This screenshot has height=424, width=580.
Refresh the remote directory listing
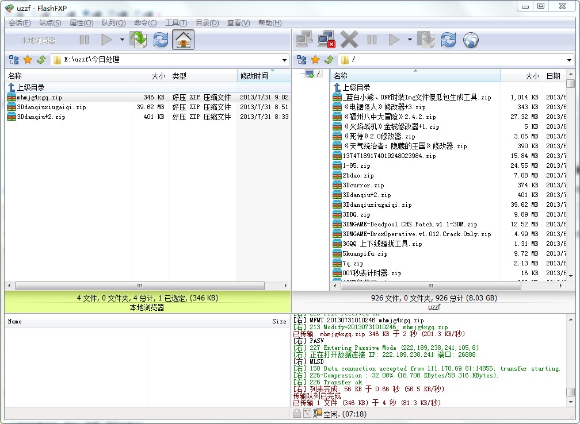[x=447, y=40]
